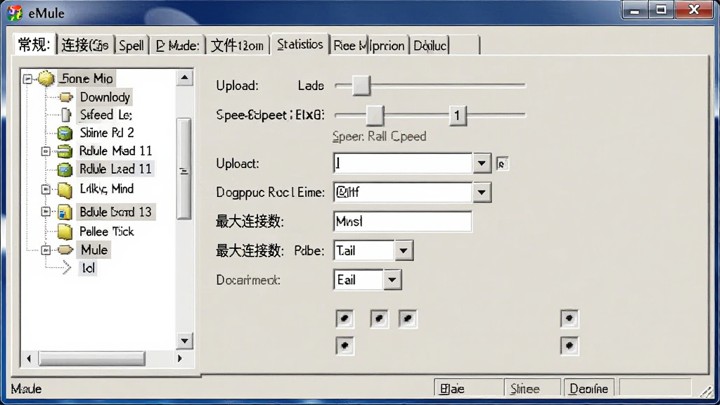Select the Pellee Tick tree item
Screen dimensions: 720x405
(107, 231)
